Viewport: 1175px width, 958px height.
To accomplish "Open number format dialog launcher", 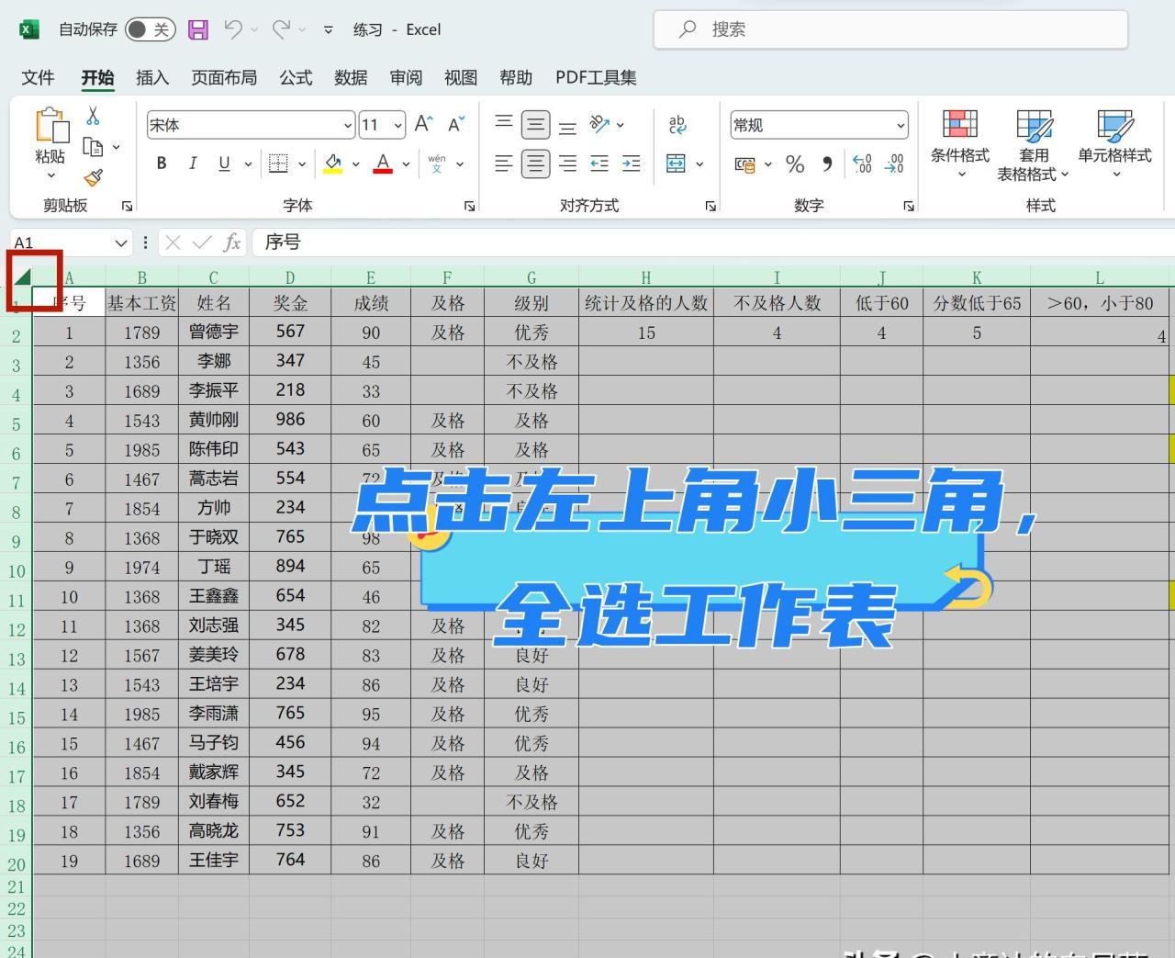I will (x=909, y=206).
